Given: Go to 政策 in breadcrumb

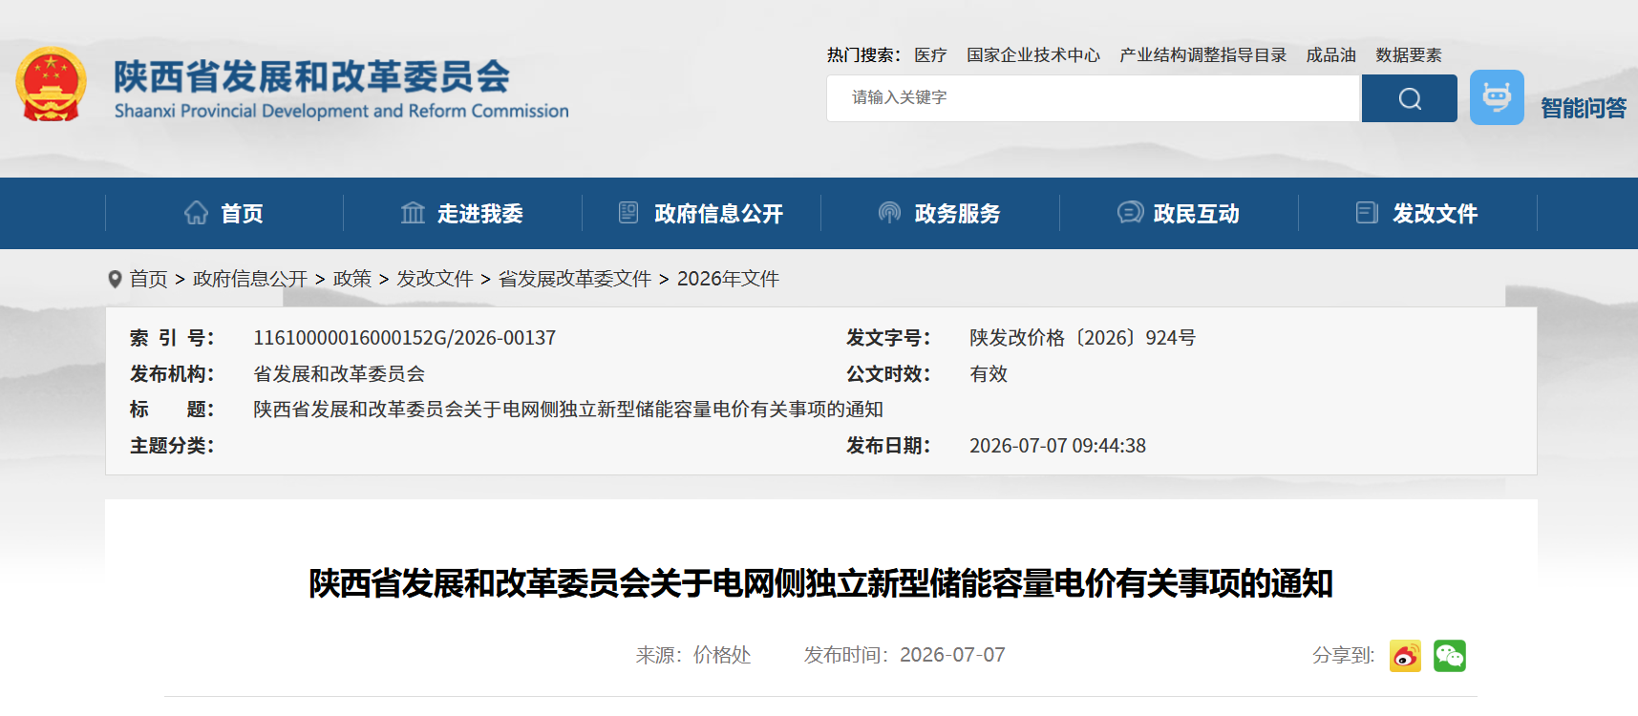Looking at the screenshot, I should [352, 279].
